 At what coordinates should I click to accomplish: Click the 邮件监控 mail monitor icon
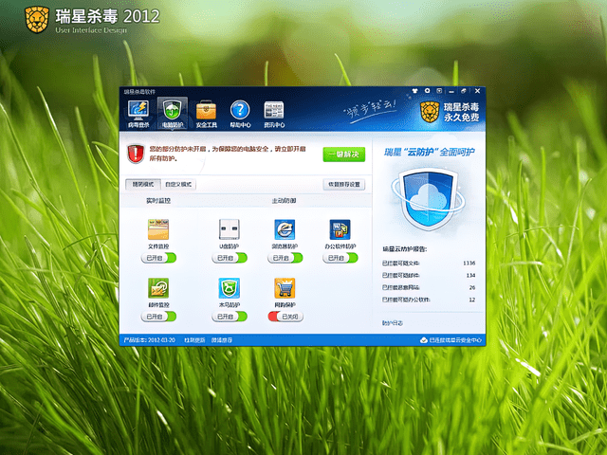(158, 288)
